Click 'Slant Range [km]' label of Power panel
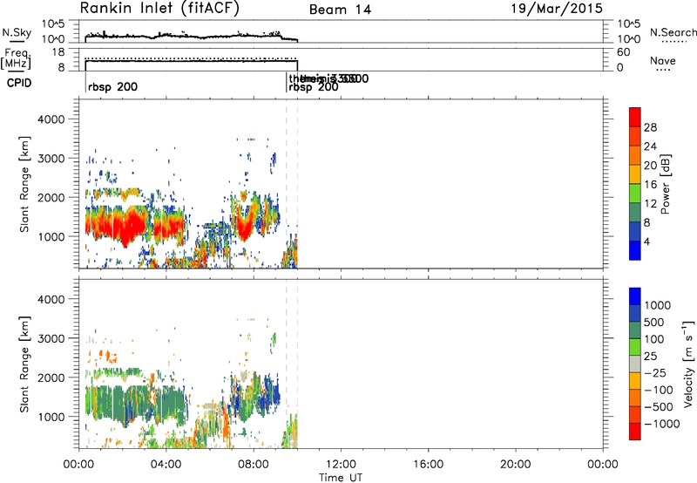 pyautogui.click(x=24, y=184)
